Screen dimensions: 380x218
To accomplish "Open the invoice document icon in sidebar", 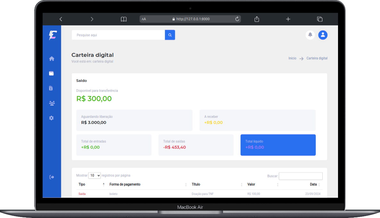I will [x=51, y=88].
